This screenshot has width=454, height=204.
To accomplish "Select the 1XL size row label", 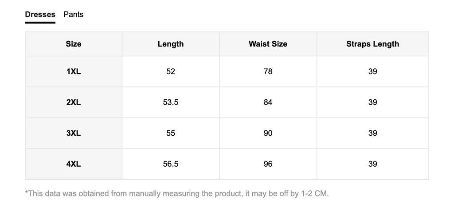I will click(74, 71).
